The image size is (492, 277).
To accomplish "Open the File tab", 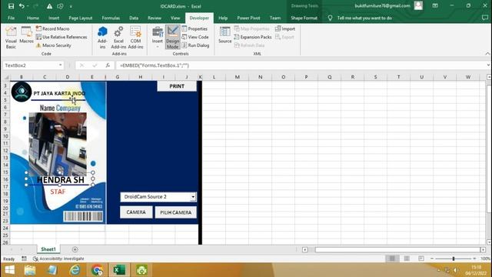I will [x=12, y=18].
